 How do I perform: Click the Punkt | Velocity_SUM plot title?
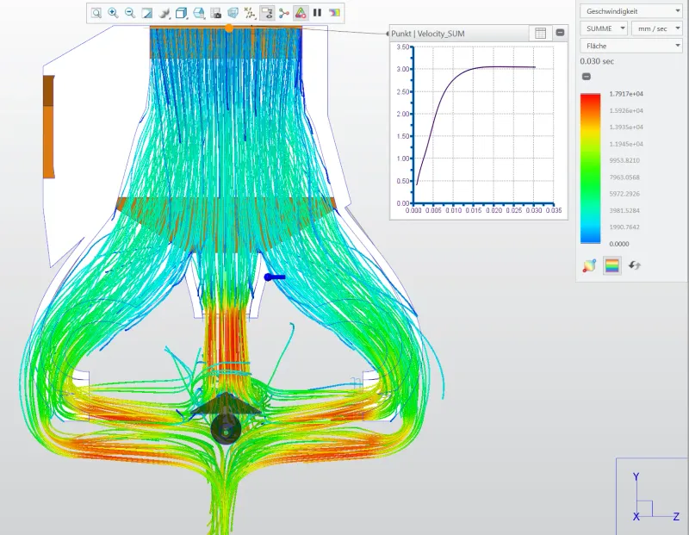tap(427, 34)
